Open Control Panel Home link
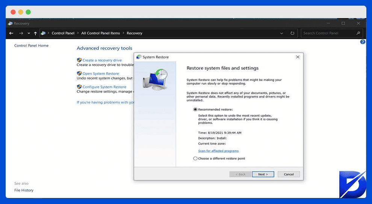Image resolution: width=372 pixels, height=204 pixels. pos(31,46)
